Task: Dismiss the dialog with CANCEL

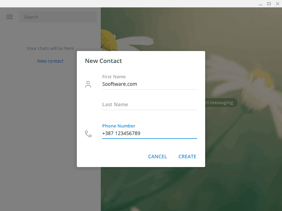Action: [x=158, y=156]
